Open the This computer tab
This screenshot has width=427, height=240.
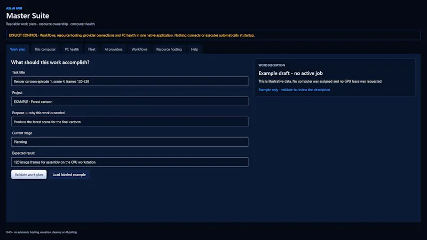(x=45, y=49)
